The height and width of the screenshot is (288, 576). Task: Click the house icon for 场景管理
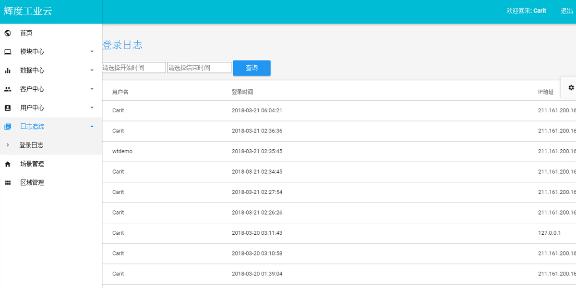pos(8,164)
